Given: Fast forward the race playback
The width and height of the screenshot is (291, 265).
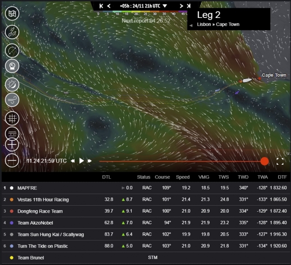Looking at the screenshot, I should pos(90,161).
